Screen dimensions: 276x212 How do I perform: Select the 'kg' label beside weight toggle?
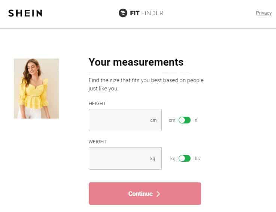[x=173, y=159]
